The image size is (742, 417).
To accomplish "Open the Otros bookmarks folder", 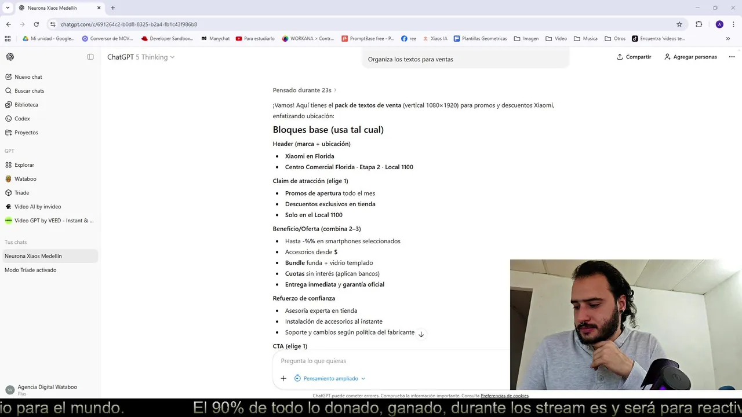I will [x=615, y=39].
